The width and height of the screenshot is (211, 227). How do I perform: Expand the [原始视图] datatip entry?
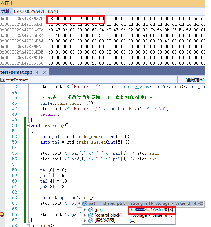[85, 221]
